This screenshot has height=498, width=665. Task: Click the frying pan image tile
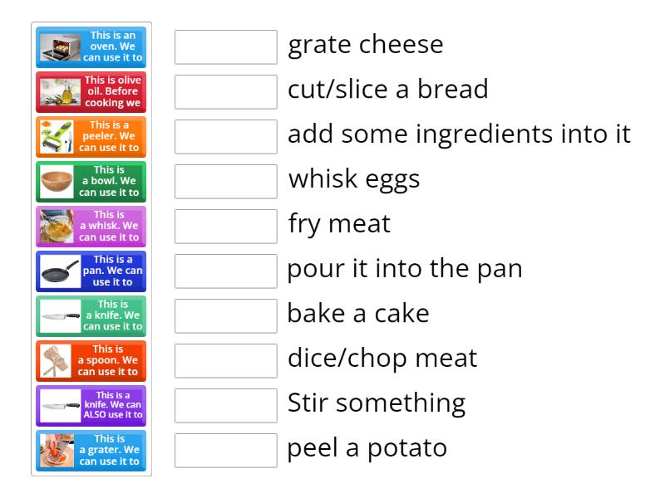coord(91,271)
